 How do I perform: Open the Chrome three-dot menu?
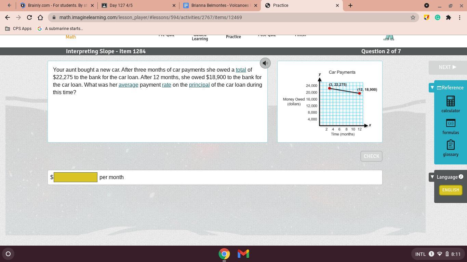(x=459, y=17)
